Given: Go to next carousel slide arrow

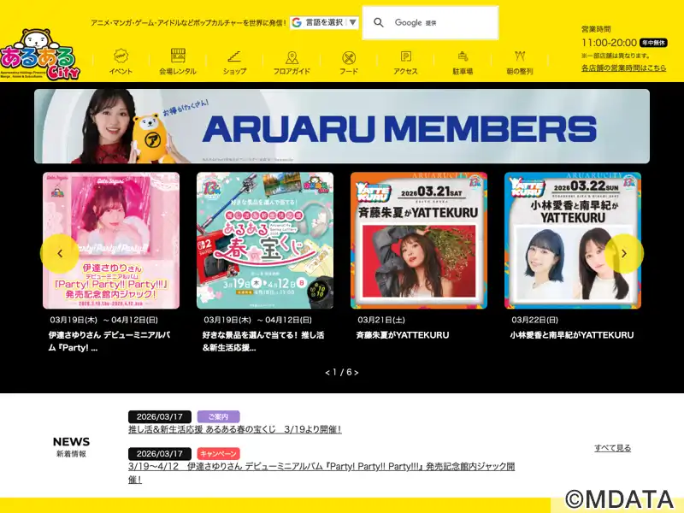Looking at the screenshot, I should tap(624, 253).
